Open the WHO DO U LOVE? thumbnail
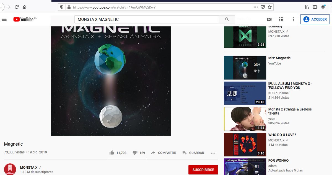Screen dimensions: 332x175 point(245,145)
